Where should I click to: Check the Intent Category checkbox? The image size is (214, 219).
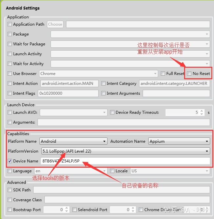point(103,84)
